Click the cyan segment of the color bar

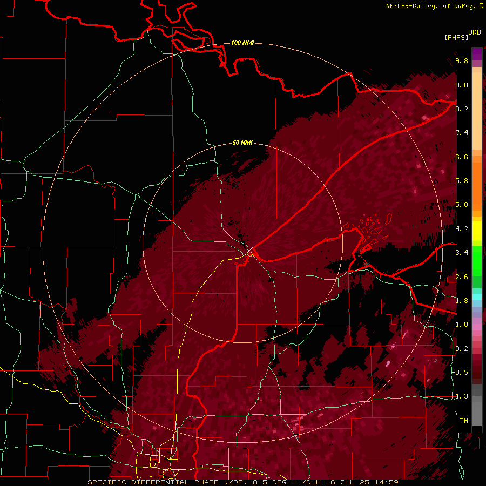coord(477,296)
